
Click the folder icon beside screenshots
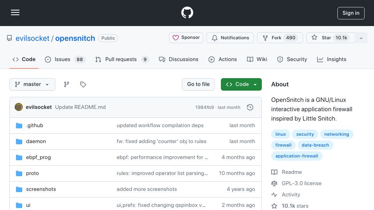click(19, 189)
